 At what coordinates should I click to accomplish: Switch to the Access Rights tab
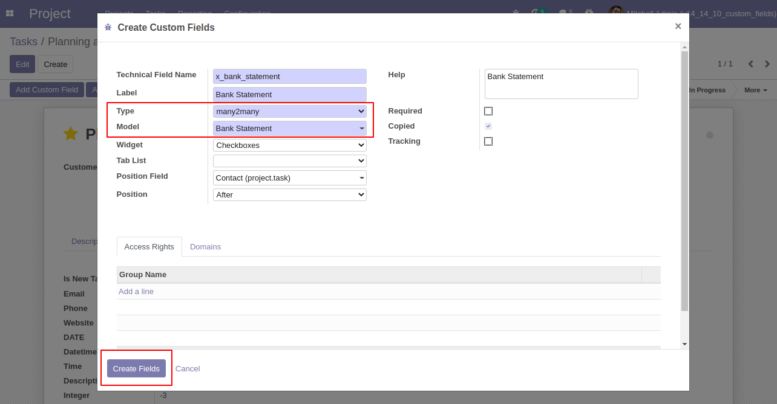149,246
